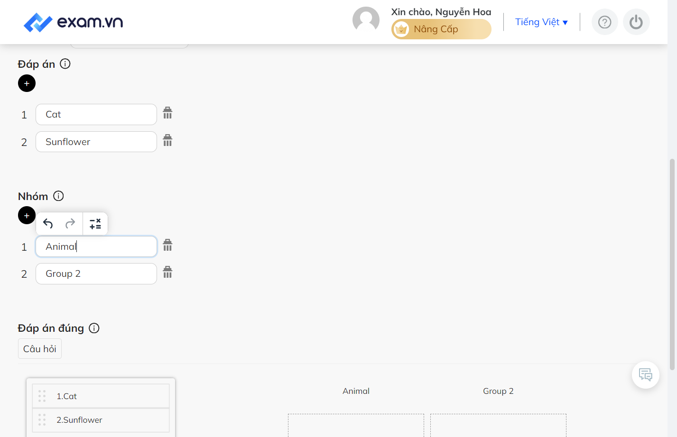The width and height of the screenshot is (677, 437).
Task: Delete the Cat answer with trash icon
Action: tap(167, 113)
